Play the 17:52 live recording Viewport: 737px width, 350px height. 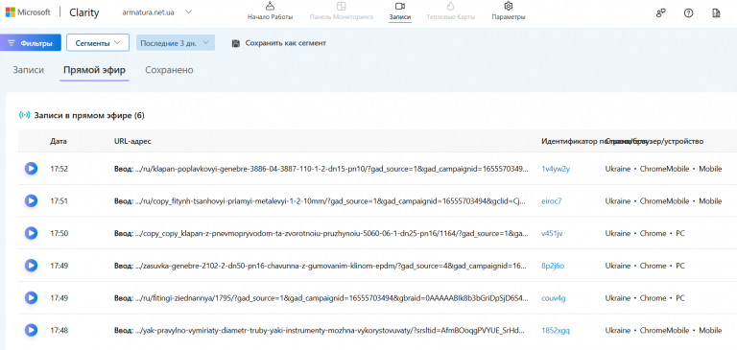tap(31, 169)
